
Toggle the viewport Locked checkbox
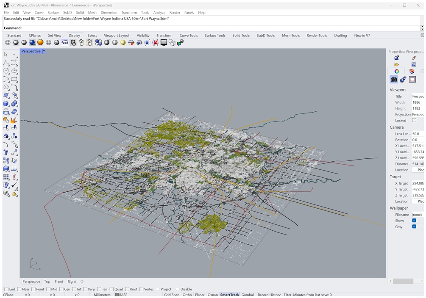click(414, 120)
